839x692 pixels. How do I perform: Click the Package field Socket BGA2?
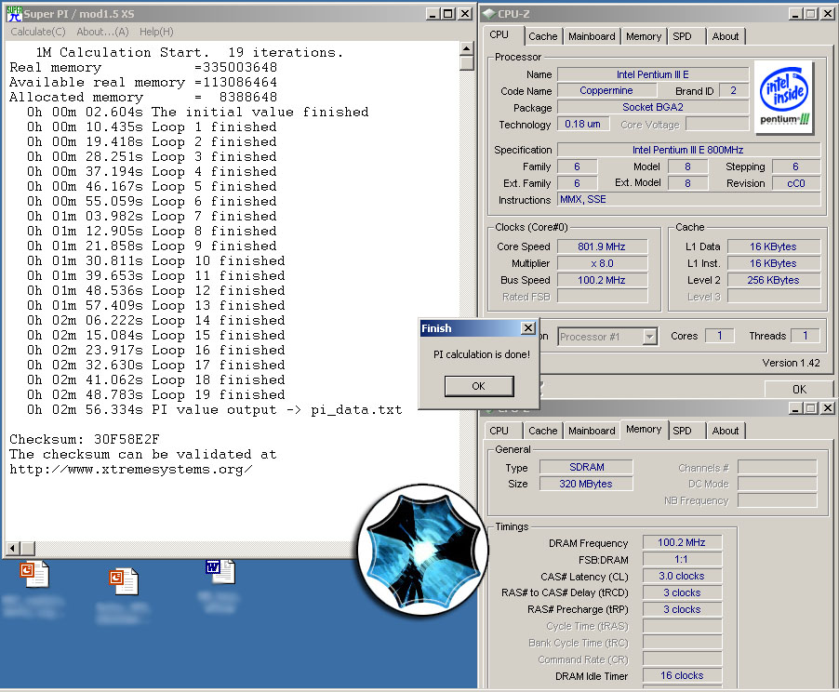653,107
